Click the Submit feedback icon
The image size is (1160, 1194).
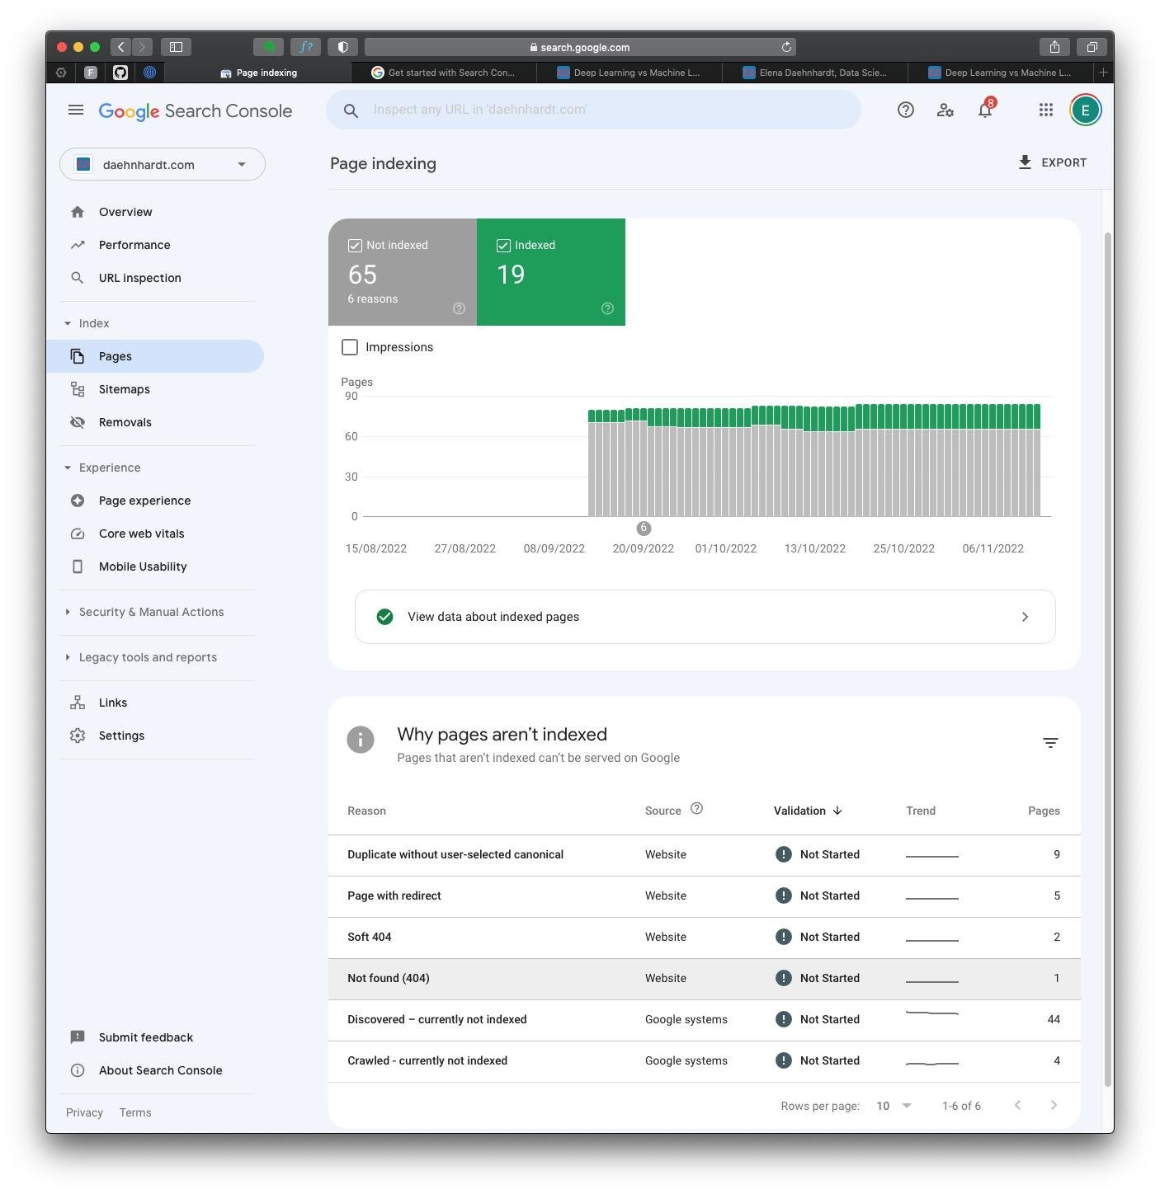[78, 1037]
